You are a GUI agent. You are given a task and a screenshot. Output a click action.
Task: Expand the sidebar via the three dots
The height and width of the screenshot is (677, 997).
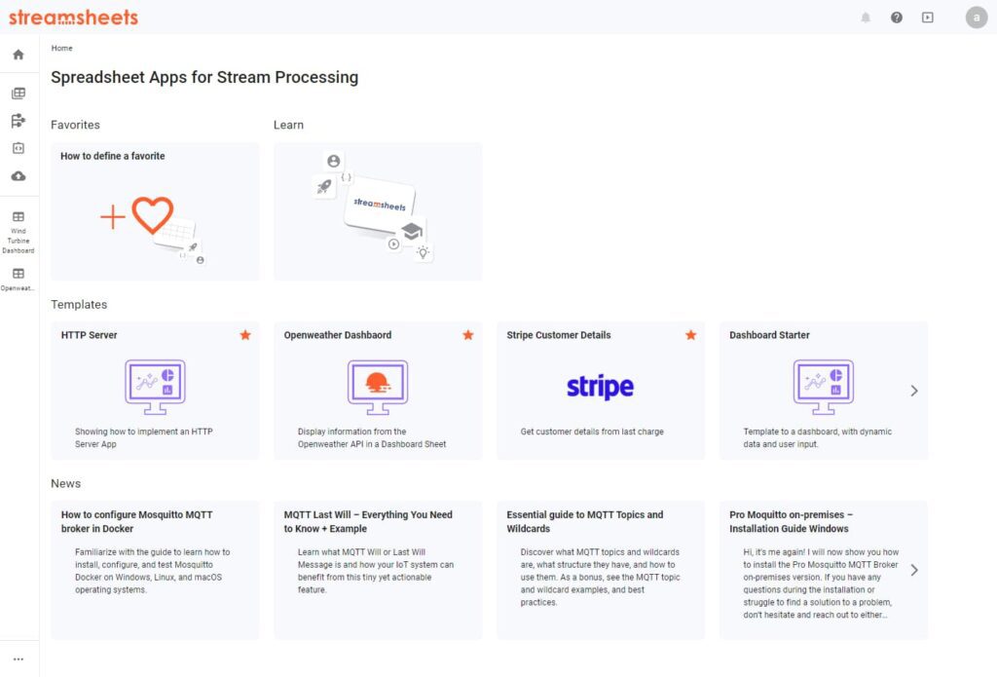pyautogui.click(x=18, y=659)
